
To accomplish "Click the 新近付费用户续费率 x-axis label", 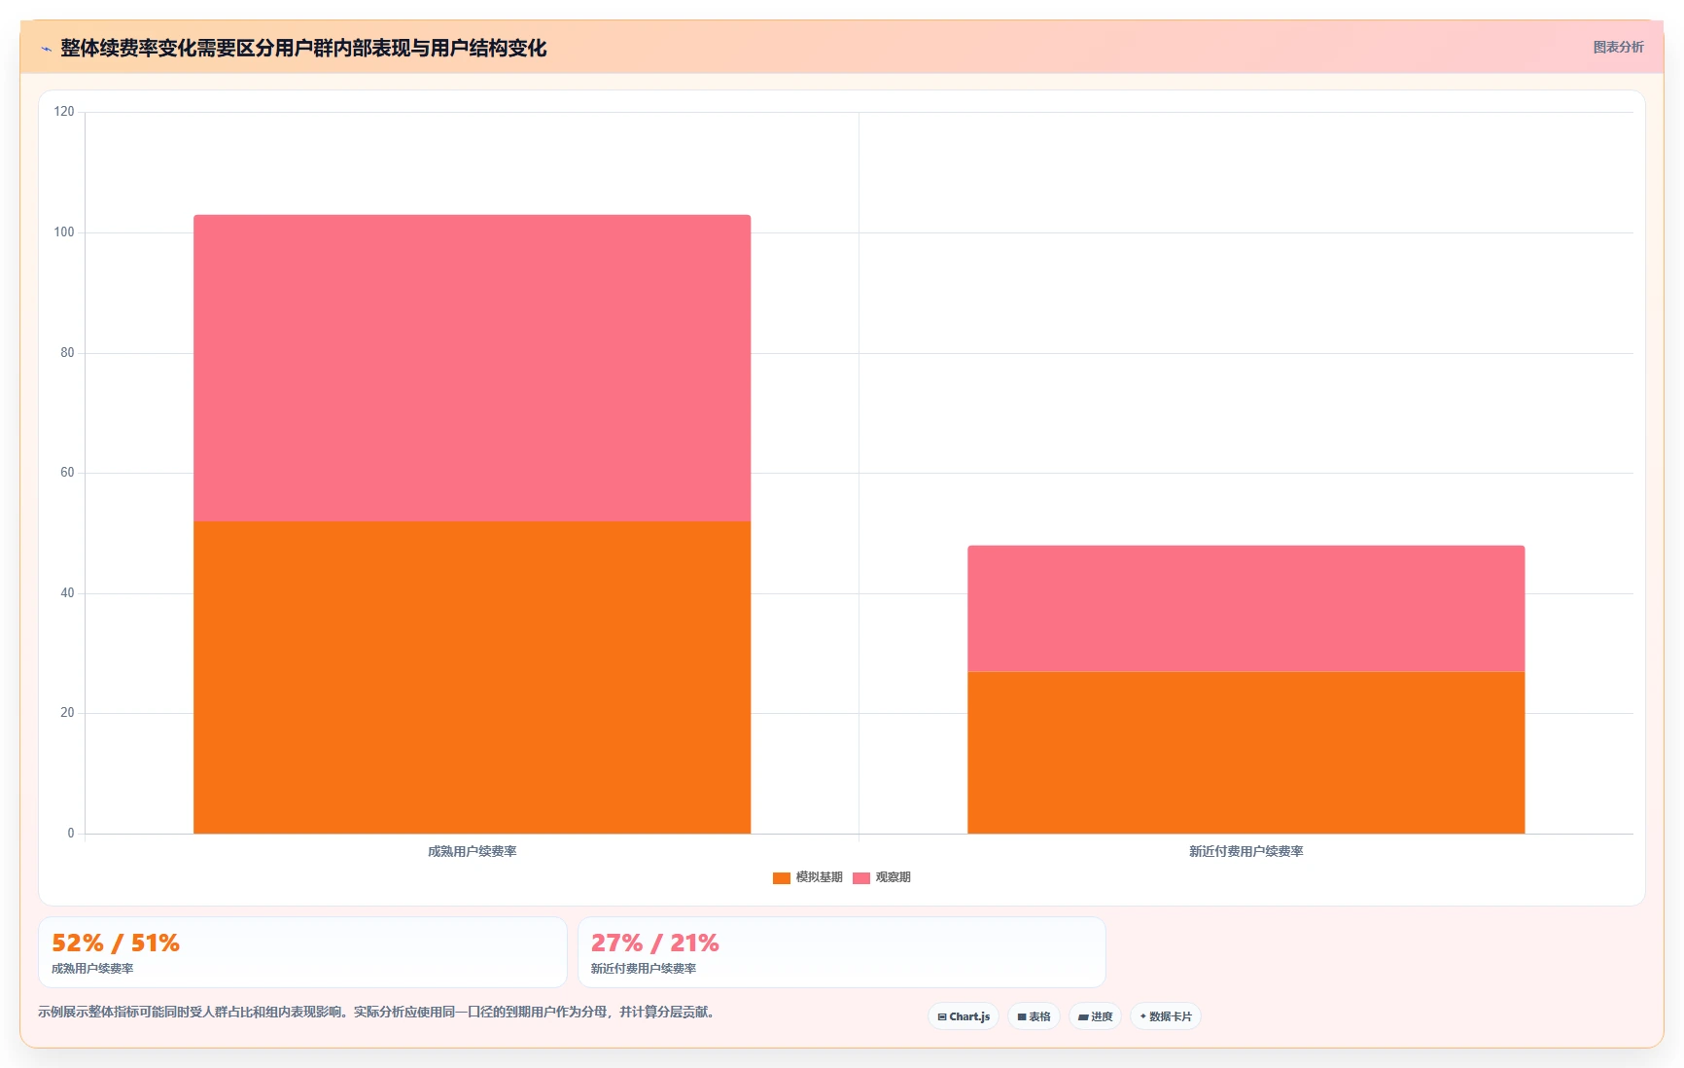I will (x=1245, y=851).
